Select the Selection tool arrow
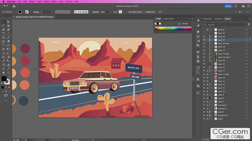Image resolution: width=252 pixels, height=141 pixels. 3,22
